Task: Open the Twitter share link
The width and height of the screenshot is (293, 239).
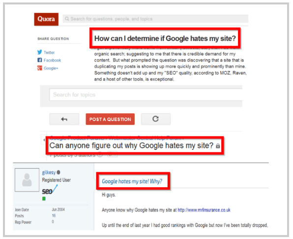Action: tap(49, 52)
